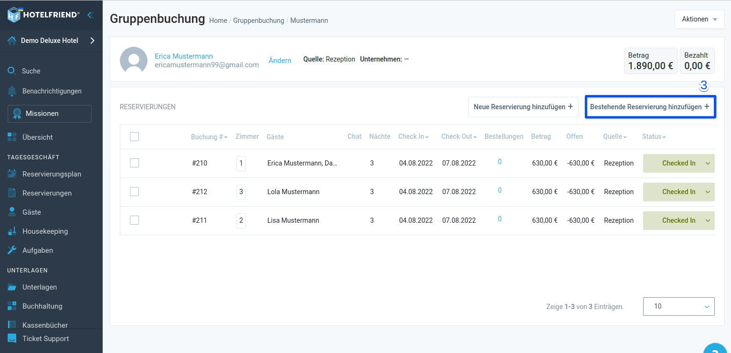This screenshot has height=353, width=731.
Task: Sort by Status column header
Action: [x=654, y=136]
